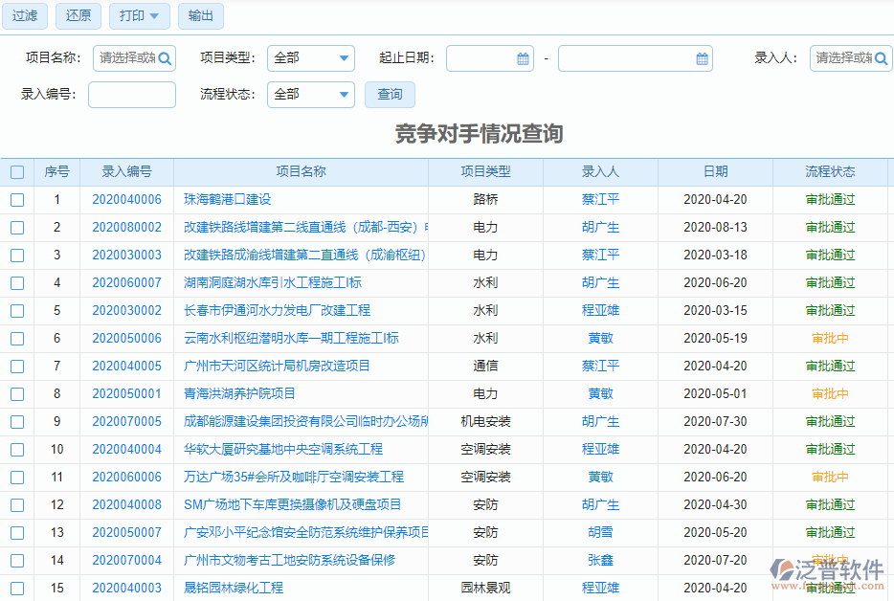894x601 pixels.
Task: Click inside the 录入编号 input field
Action: (131, 95)
